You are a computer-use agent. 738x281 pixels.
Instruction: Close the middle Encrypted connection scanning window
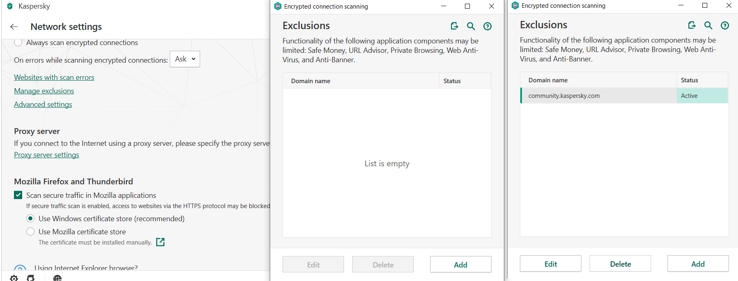(492, 6)
